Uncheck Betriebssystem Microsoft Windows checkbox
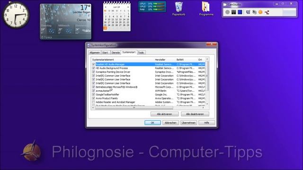This screenshot has height=170, width=303. (94, 87)
